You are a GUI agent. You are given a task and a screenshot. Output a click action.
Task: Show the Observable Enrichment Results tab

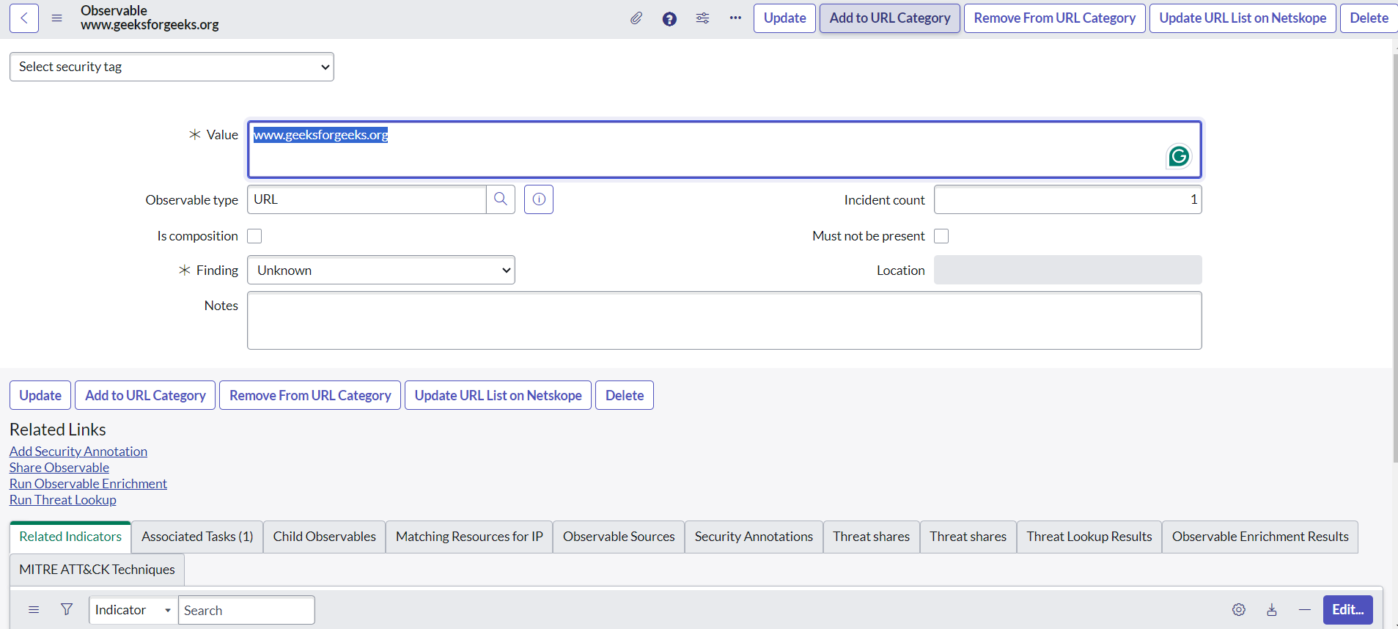[x=1260, y=537]
